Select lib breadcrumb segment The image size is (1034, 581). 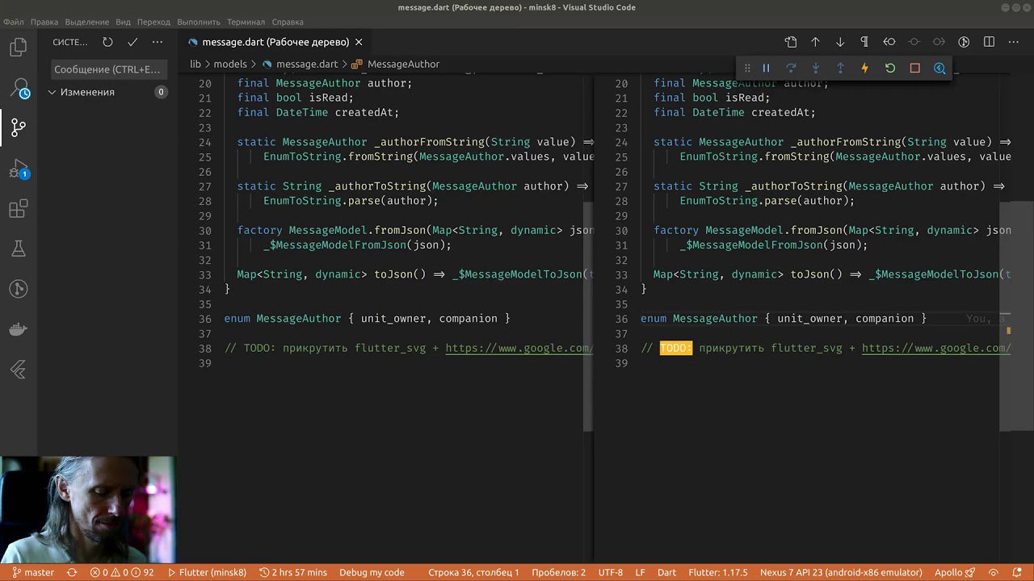(x=195, y=64)
